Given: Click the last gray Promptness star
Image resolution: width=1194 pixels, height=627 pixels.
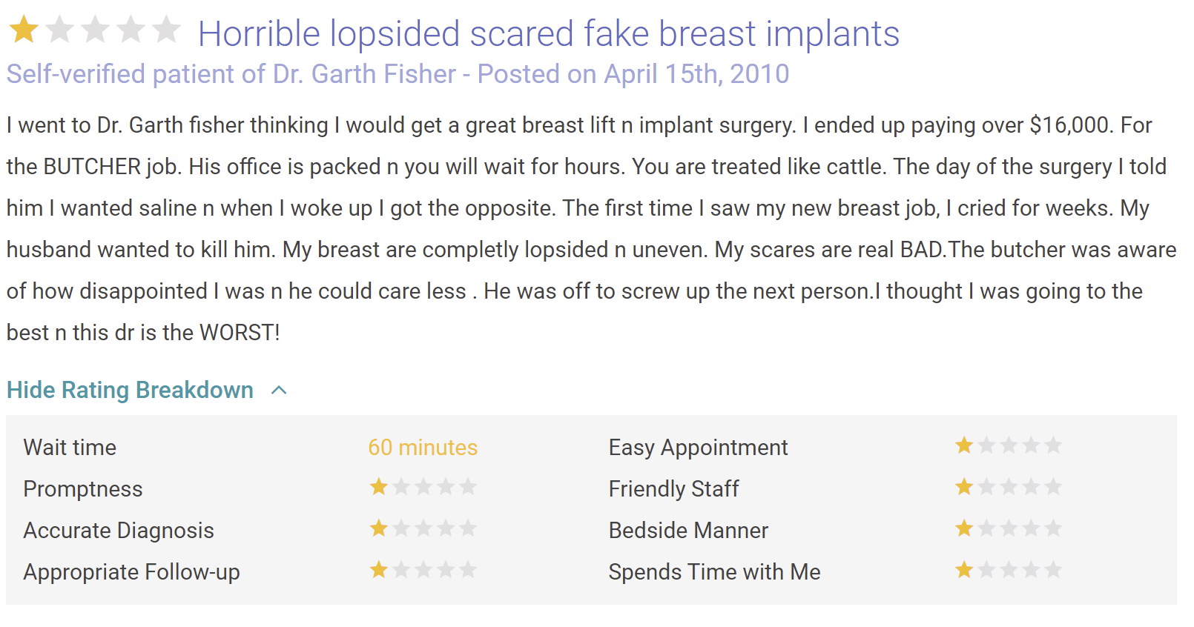Looking at the screenshot, I should (x=468, y=487).
